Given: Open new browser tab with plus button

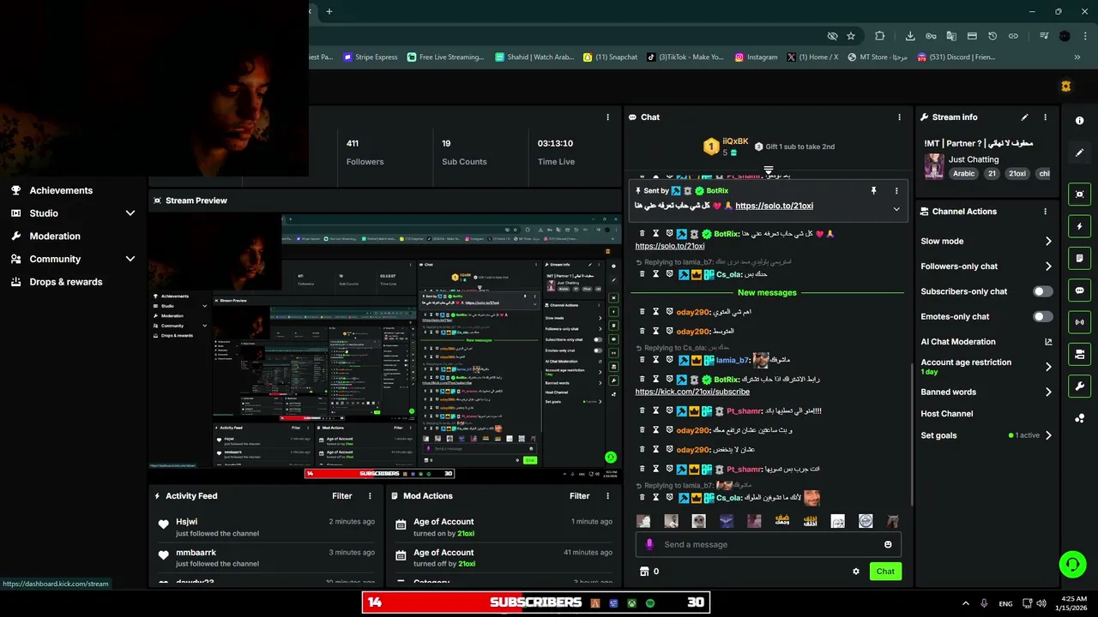Looking at the screenshot, I should click(x=329, y=11).
